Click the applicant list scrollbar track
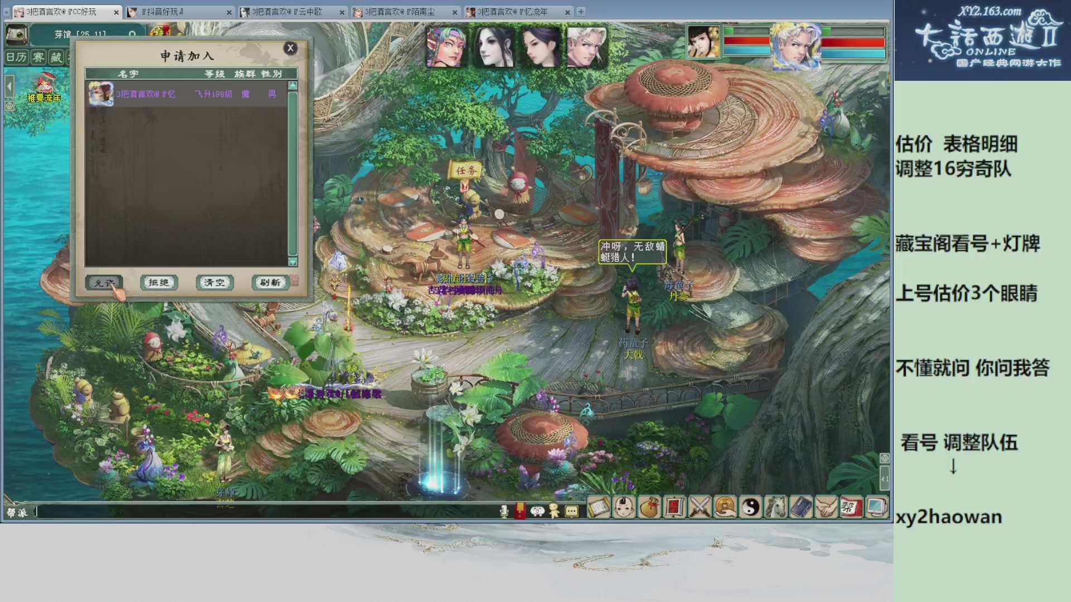The width and height of the screenshot is (1071, 602). pyautogui.click(x=292, y=173)
